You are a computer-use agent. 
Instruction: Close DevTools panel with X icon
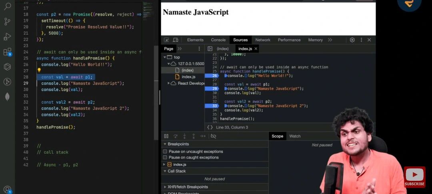pos(369,40)
